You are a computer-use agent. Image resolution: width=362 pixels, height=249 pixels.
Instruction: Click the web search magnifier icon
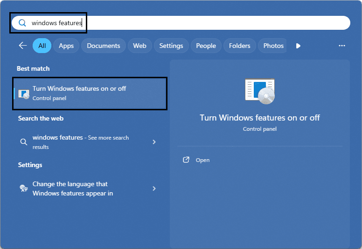(23, 142)
